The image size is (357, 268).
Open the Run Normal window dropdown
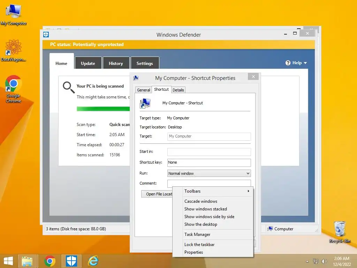209,173
